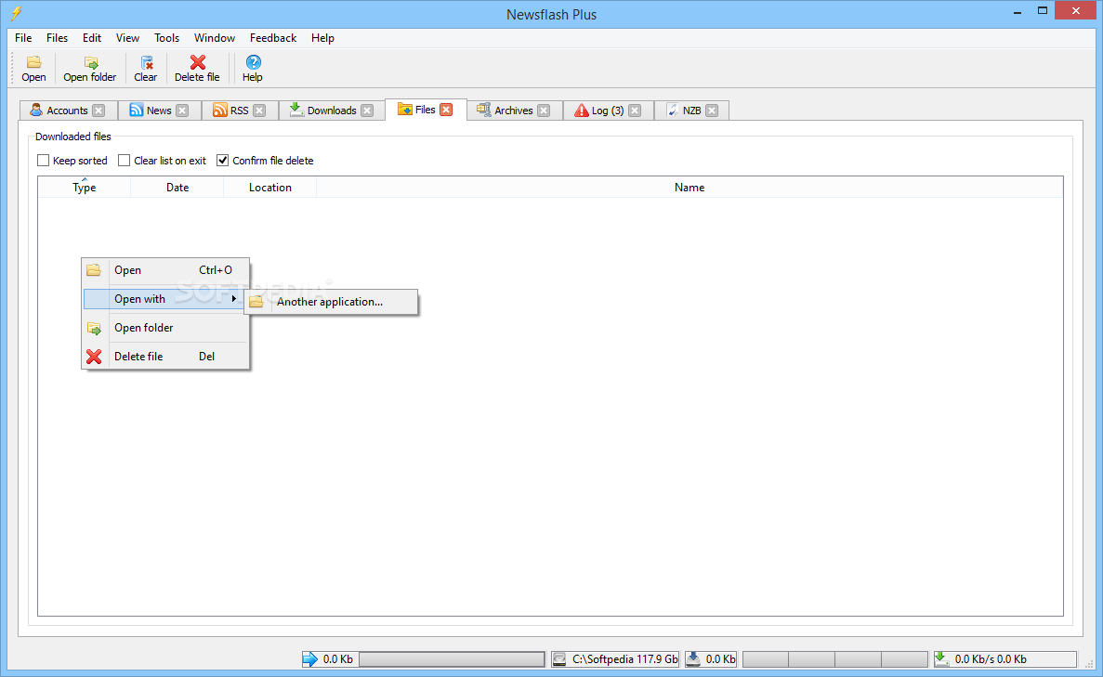The height and width of the screenshot is (677, 1103).
Task: Sort by the Type column header
Action: pyautogui.click(x=84, y=187)
